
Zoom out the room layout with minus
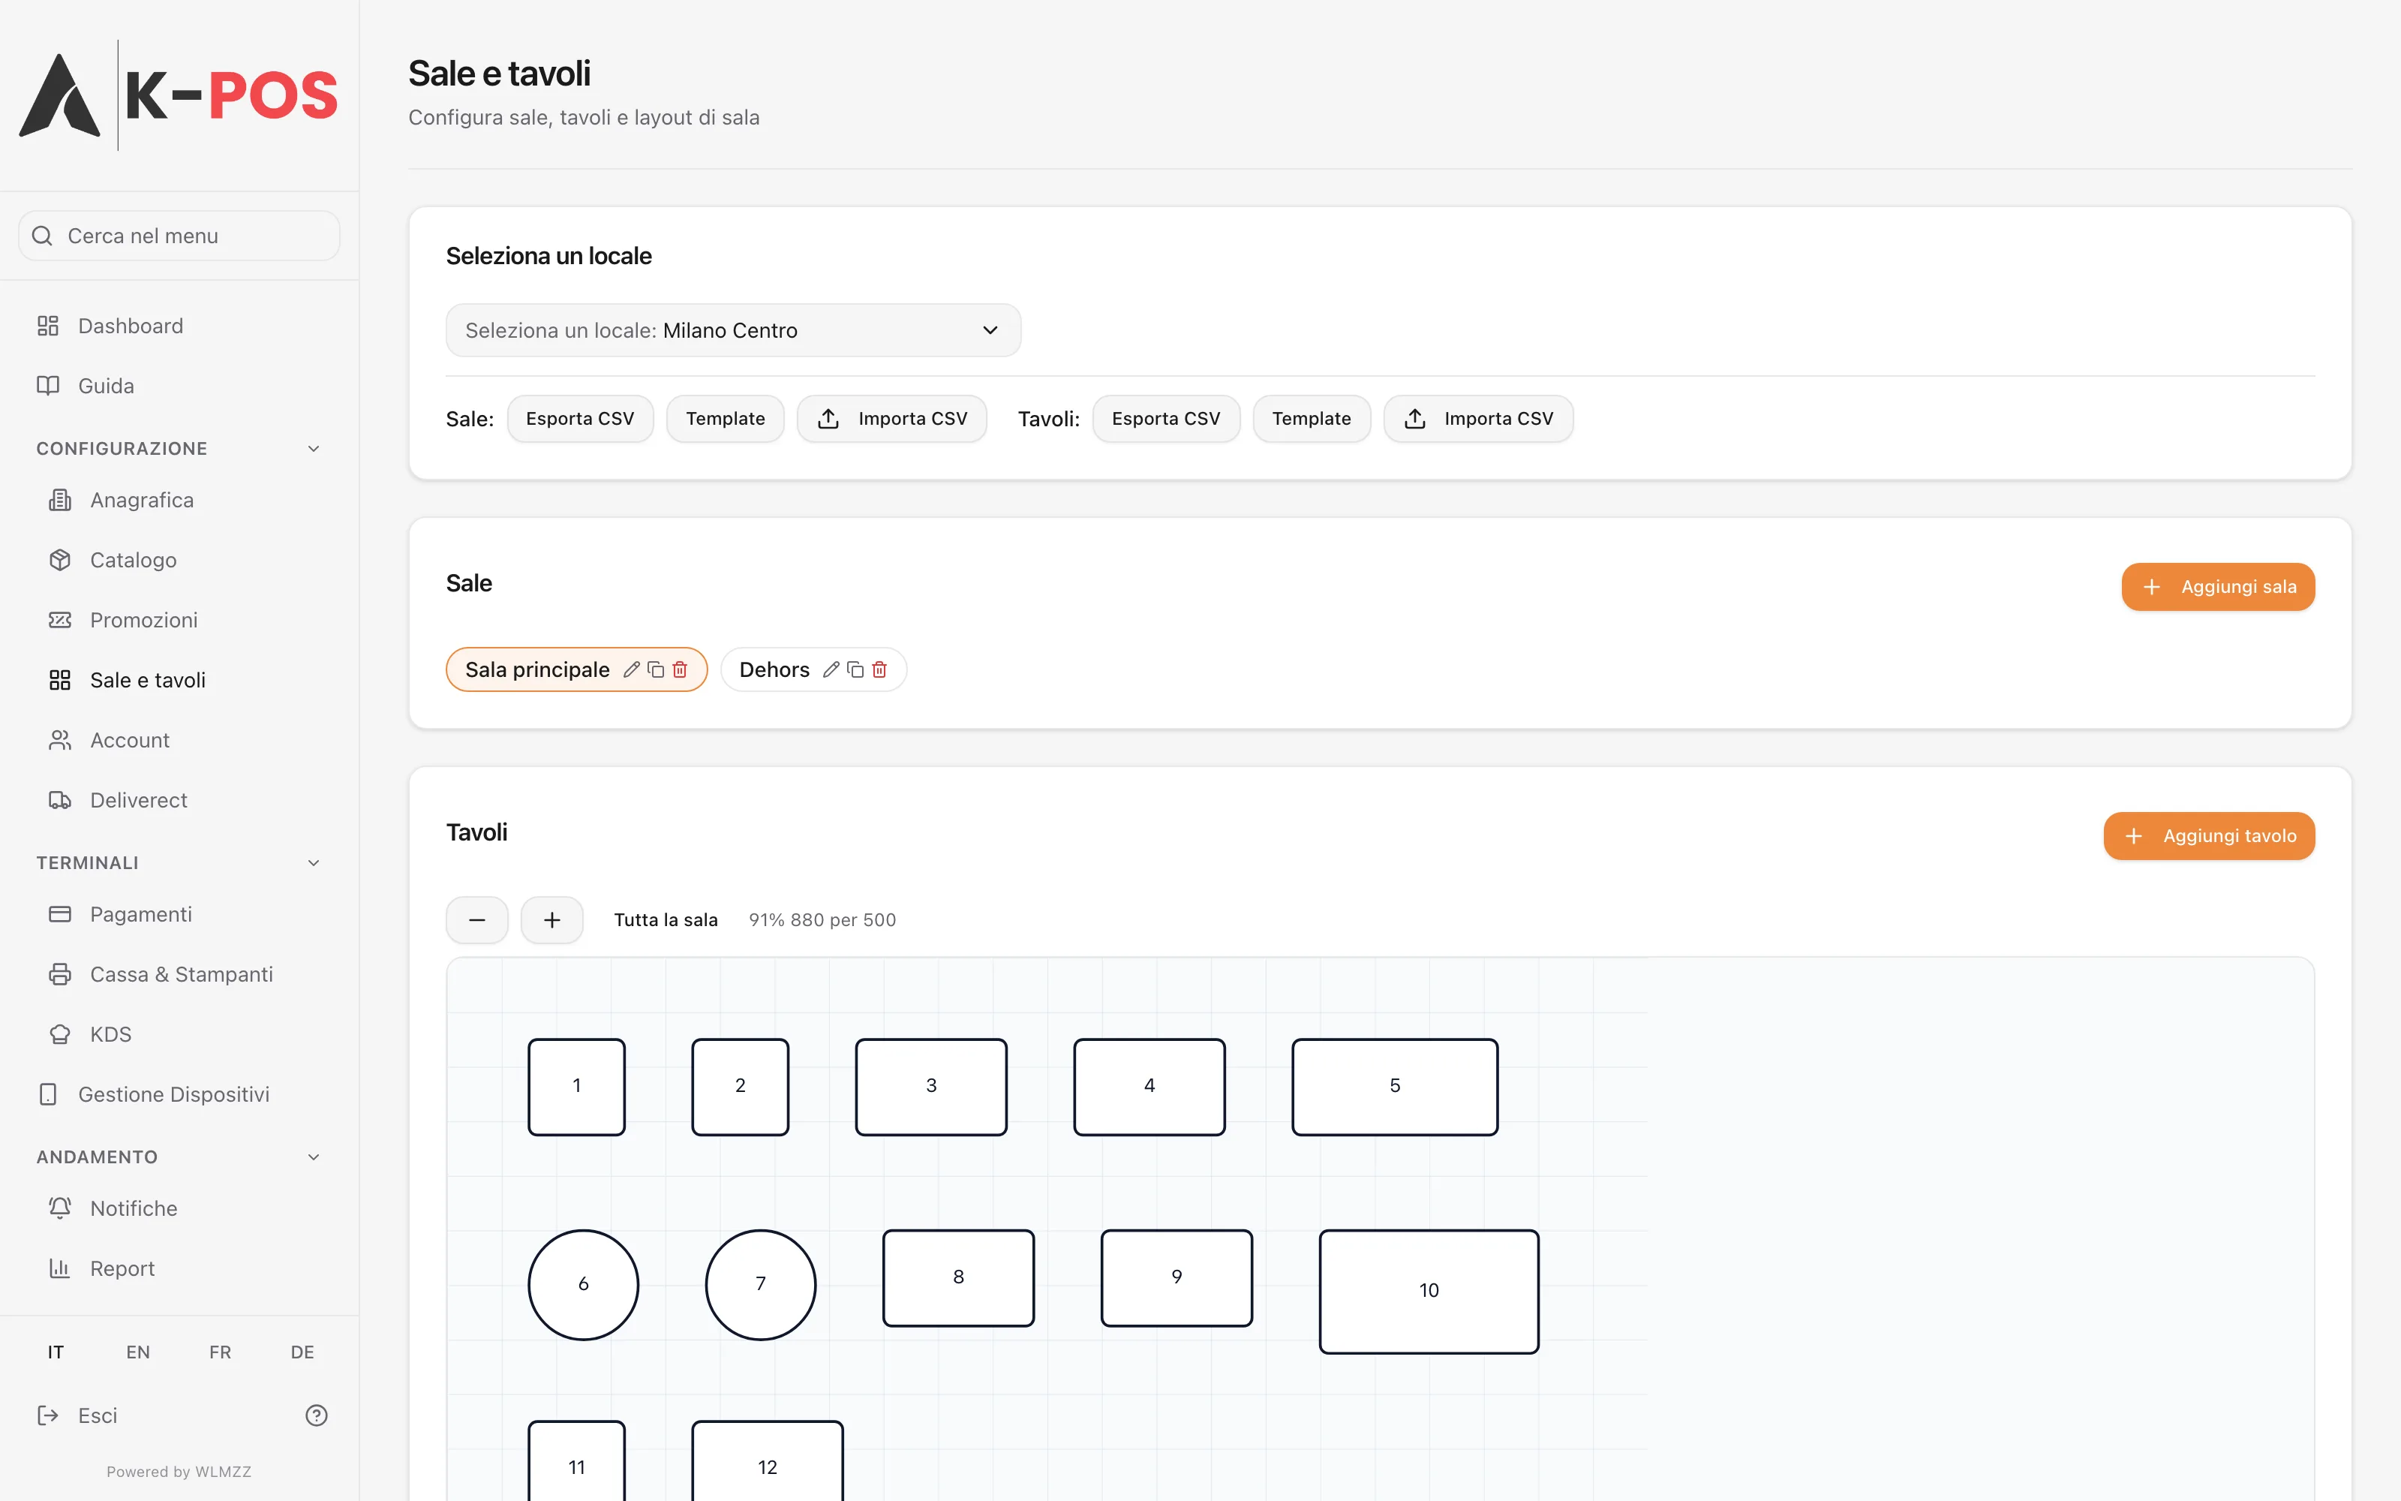tap(477, 920)
